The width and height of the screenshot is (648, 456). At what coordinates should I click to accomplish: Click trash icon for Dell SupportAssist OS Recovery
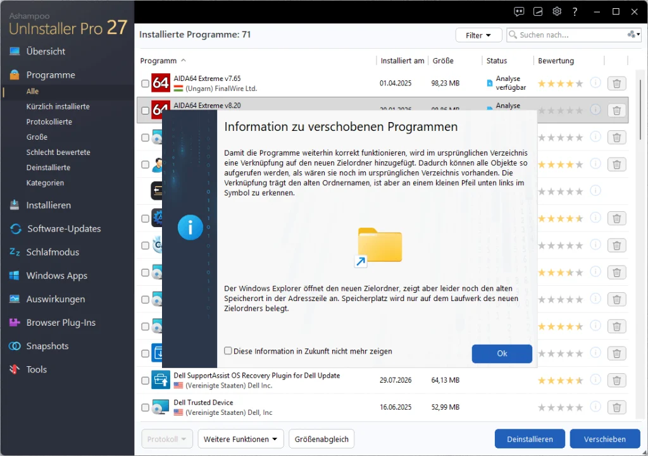[x=616, y=380]
